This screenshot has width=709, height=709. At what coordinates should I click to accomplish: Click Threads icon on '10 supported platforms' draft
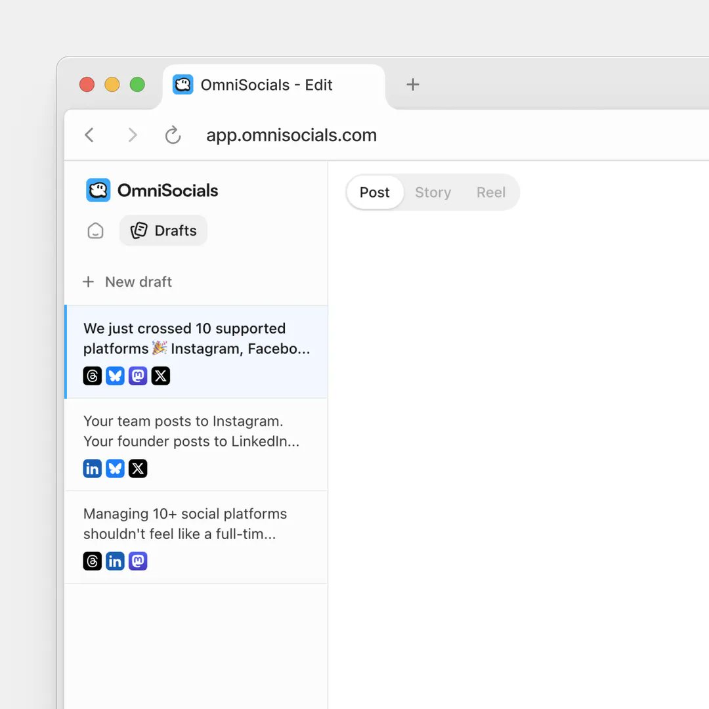tap(93, 376)
